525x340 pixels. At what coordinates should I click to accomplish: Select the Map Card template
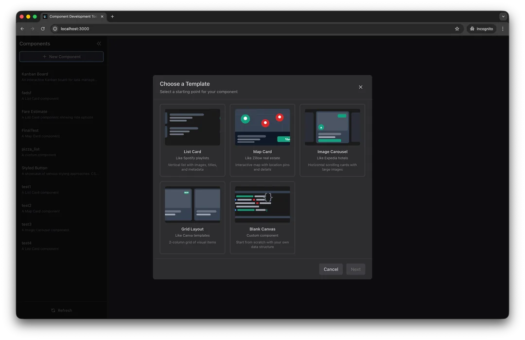[x=262, y=139]
